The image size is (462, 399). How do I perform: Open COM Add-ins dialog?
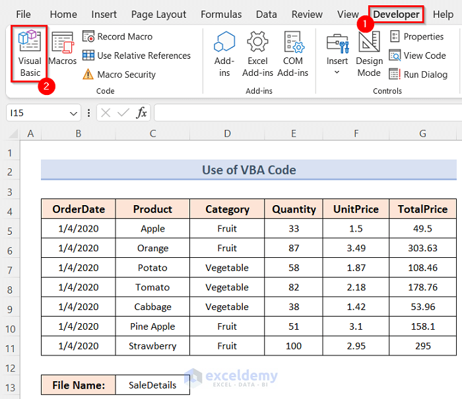[293, 54]
